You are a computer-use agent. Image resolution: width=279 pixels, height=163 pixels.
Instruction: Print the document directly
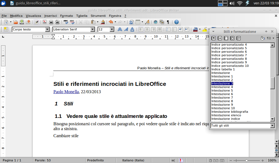click(51, 22)
